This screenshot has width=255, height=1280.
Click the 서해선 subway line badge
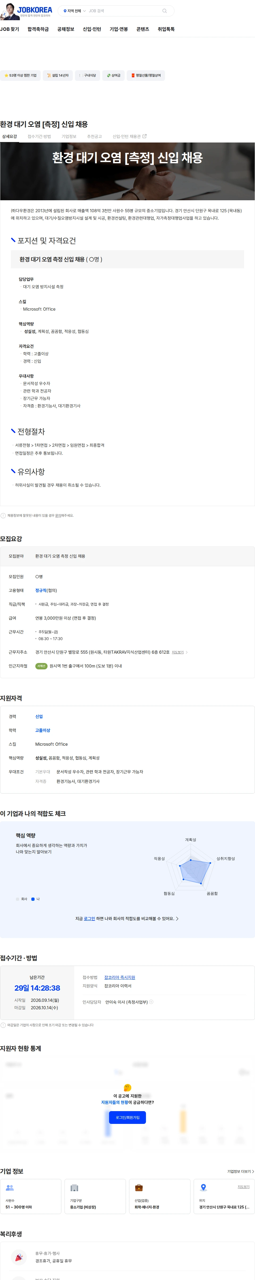tap(41, 666)
